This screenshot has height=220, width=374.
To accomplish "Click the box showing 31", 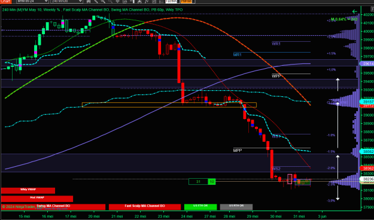I will (x=199, y=182).
